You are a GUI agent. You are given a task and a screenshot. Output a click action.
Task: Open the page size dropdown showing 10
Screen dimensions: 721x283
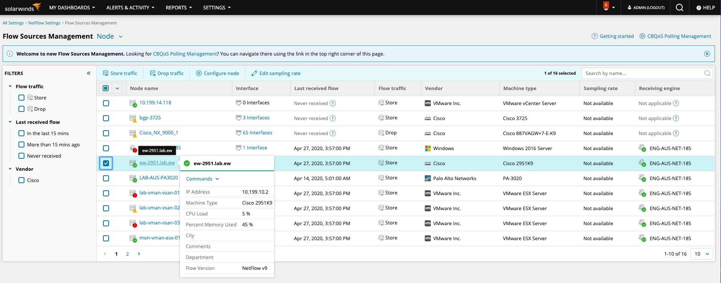pyautogui.click(x=702, y=254)
